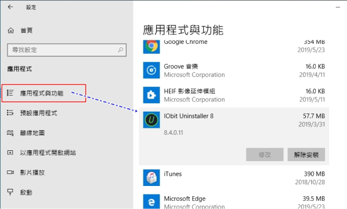Viewport: 347px width, 209px height.
Task: Click the HEIF 影像延伸模組 app icon
Action: coord(152,95)
